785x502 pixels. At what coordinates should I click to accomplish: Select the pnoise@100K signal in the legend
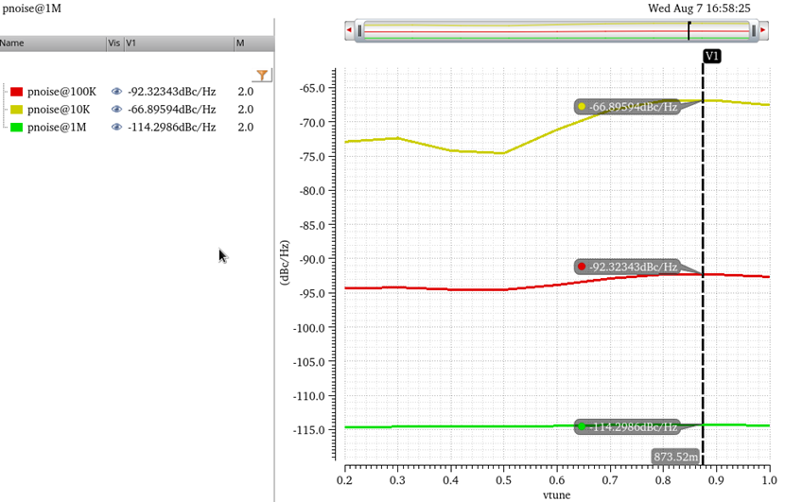pyautogui.click(x=61, y=92)
